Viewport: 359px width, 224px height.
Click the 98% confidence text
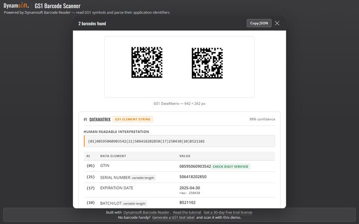262,119
